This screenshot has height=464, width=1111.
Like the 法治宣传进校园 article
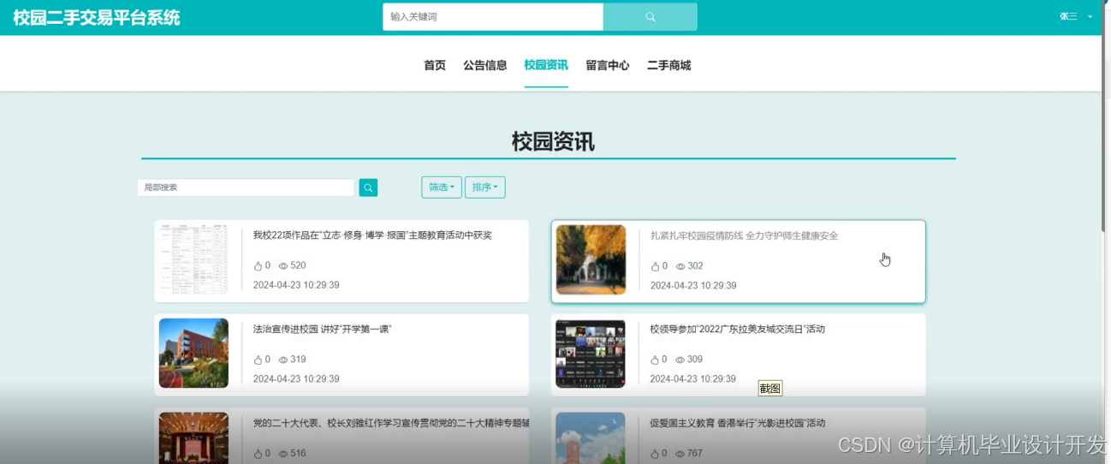tap(258, 360)
